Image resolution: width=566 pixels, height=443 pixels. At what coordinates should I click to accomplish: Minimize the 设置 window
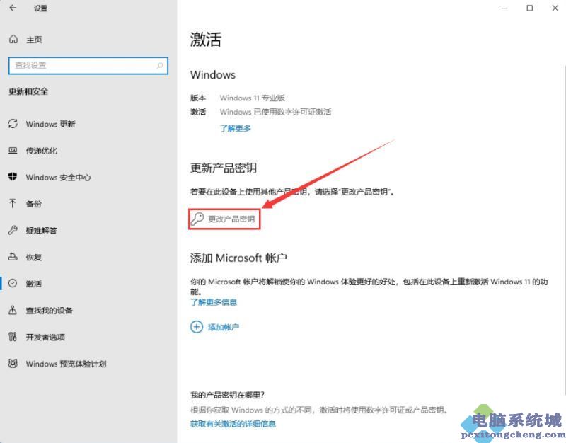click(x=504, y=8)
